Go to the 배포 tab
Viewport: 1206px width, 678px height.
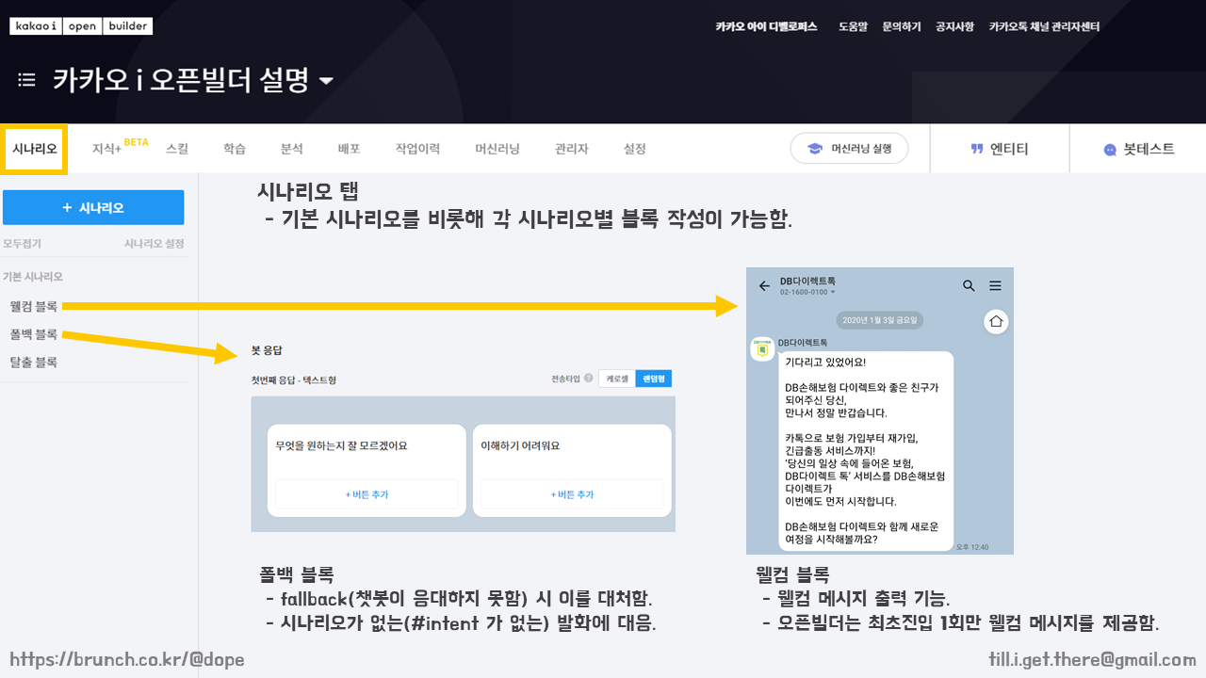click(x=350, y=149)
